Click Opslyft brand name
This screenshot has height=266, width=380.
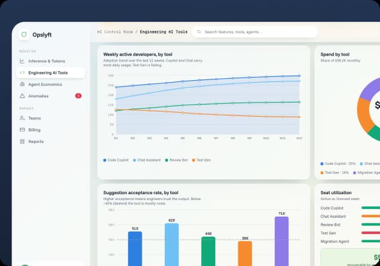[42, 35]
